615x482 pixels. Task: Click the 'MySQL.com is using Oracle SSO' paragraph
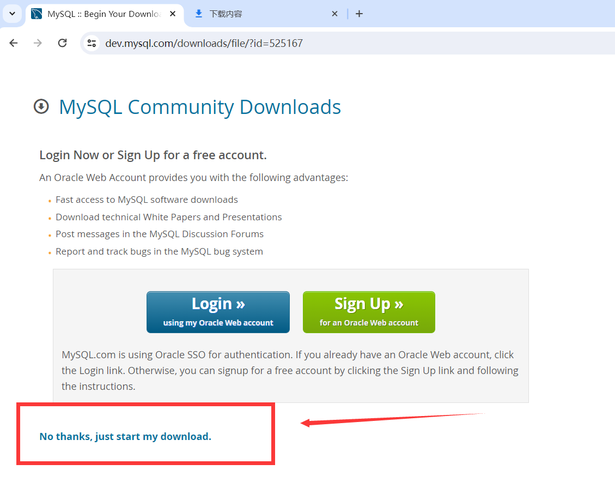point(290,371)
